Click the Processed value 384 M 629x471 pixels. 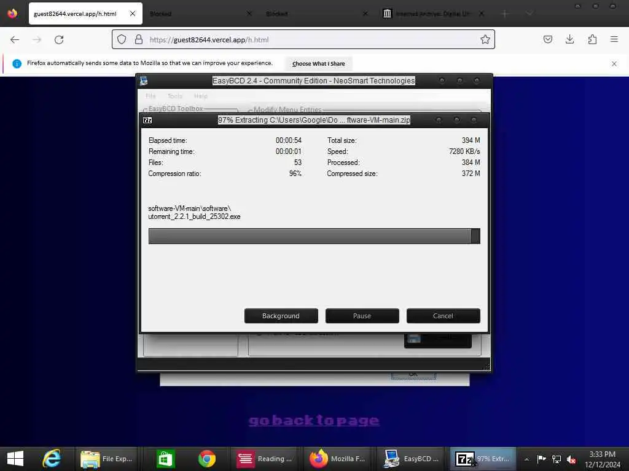click(471, 163)
